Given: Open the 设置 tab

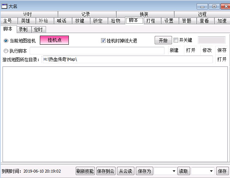Looking at the screenshot, I should 170,21.
